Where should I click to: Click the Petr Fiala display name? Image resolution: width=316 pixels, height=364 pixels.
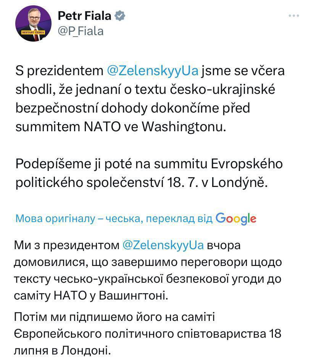[84, 16]
